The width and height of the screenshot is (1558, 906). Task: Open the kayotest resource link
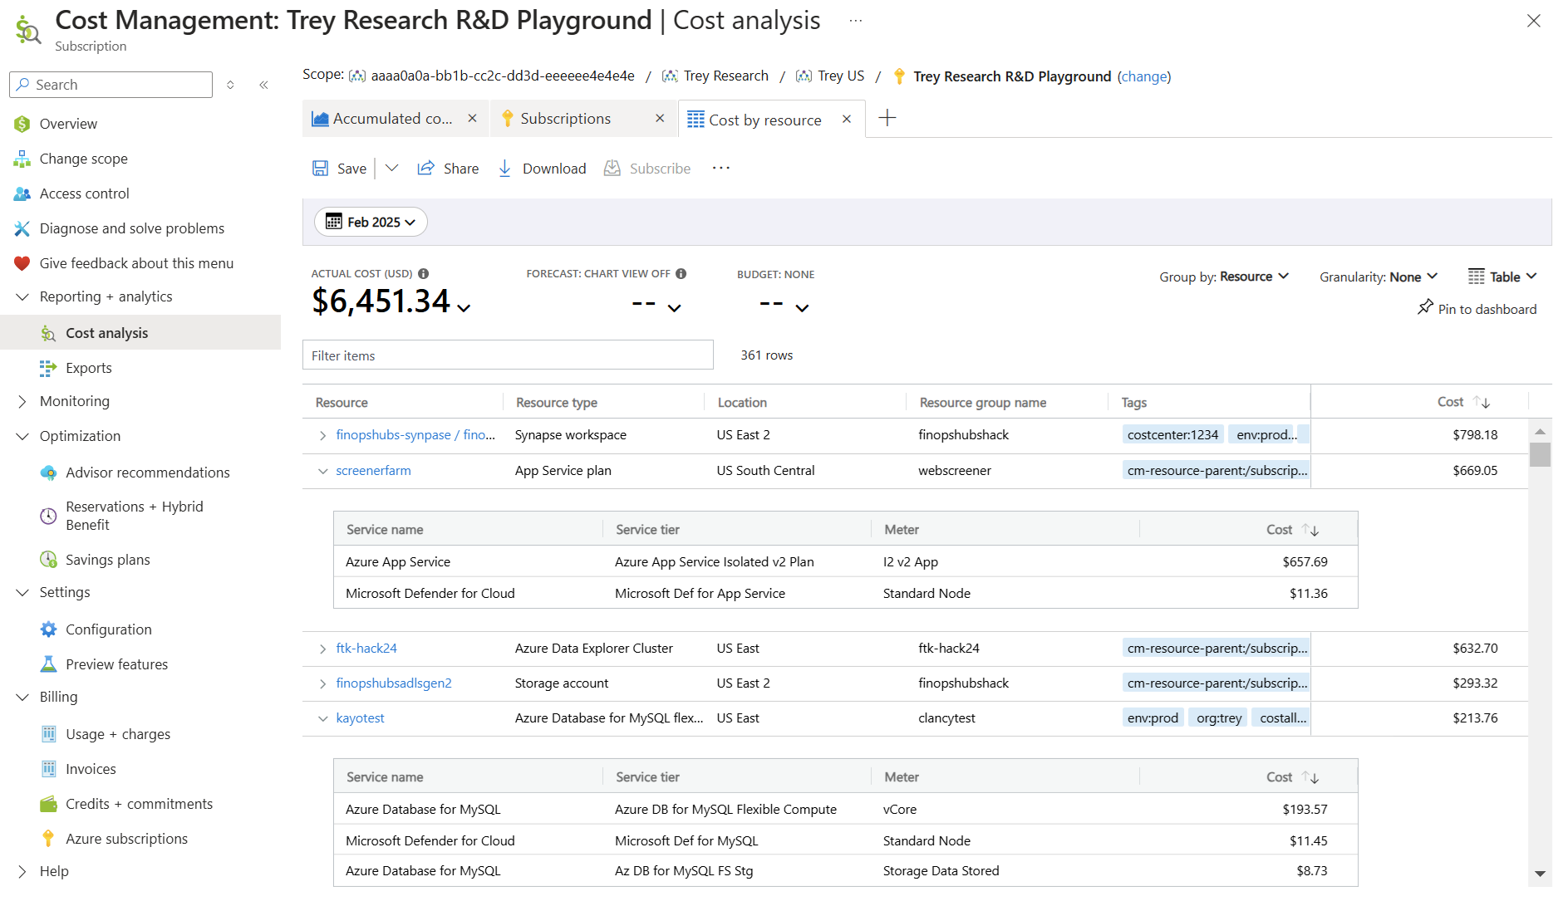point(360,718)
